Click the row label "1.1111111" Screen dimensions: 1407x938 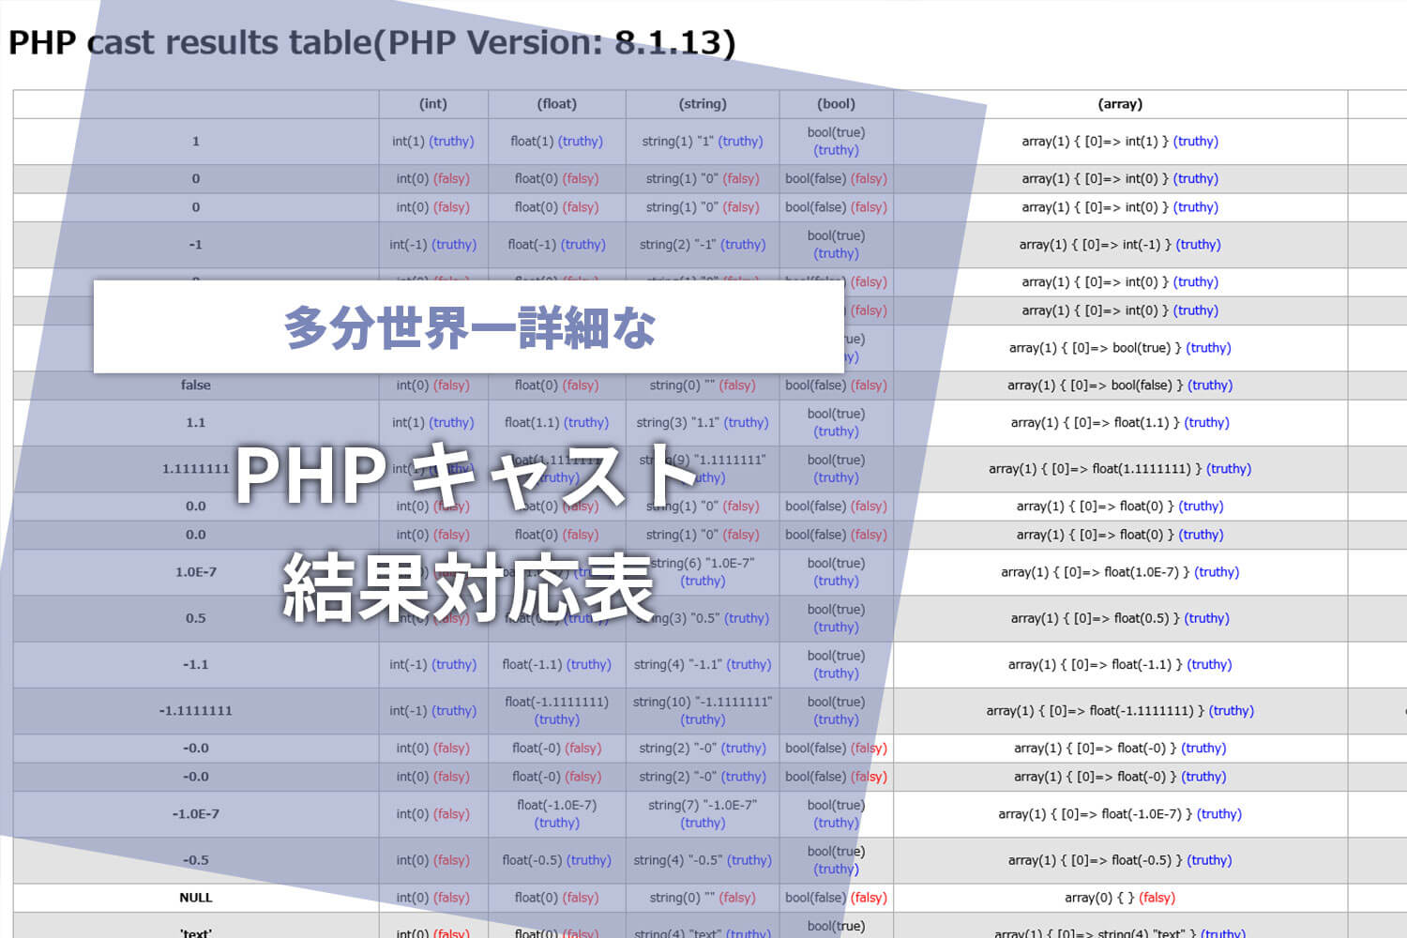point(196,469)
